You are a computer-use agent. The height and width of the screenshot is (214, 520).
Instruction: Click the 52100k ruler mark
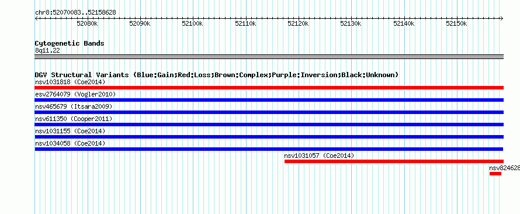click(x=193, y=24)
